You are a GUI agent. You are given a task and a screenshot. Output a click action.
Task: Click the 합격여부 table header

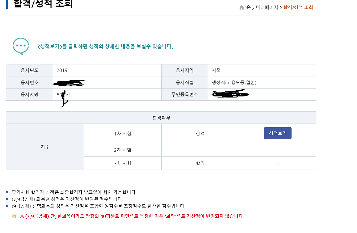161,118
